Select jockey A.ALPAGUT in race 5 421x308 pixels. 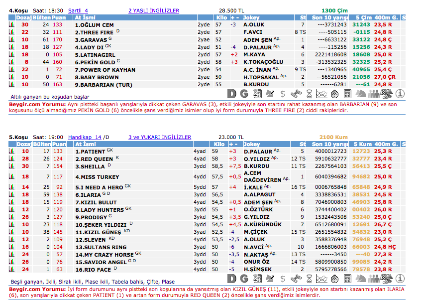coord(259,194)
